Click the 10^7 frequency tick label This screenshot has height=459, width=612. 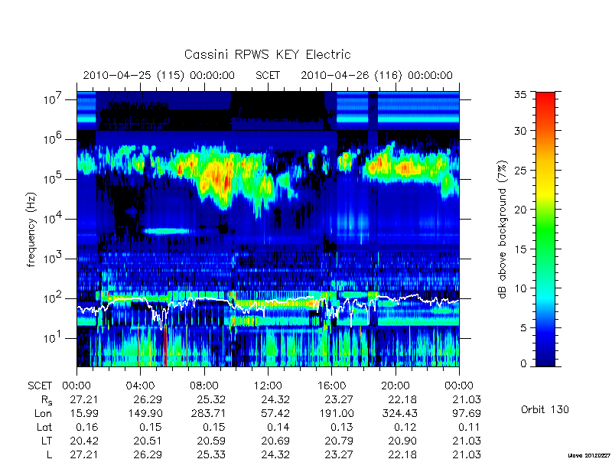tap(54, 99)
